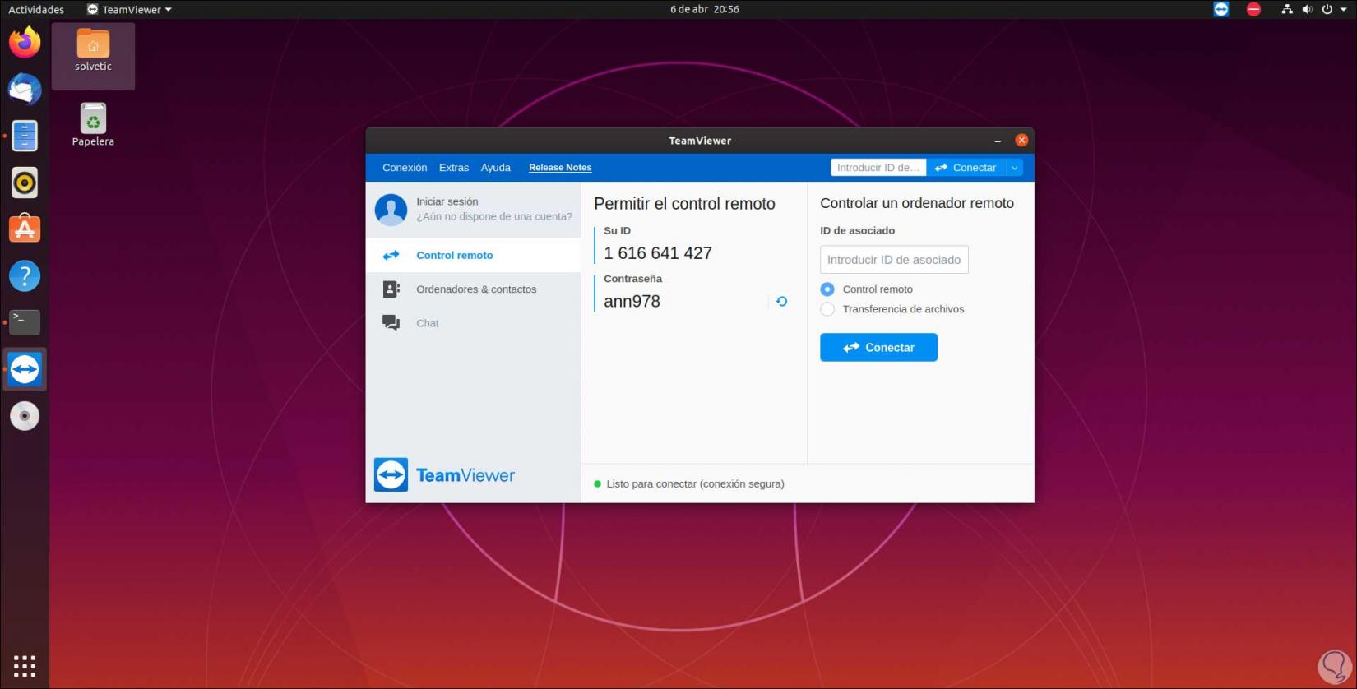
Task: Show applications grid in the dock
Action: coord(25,666)
